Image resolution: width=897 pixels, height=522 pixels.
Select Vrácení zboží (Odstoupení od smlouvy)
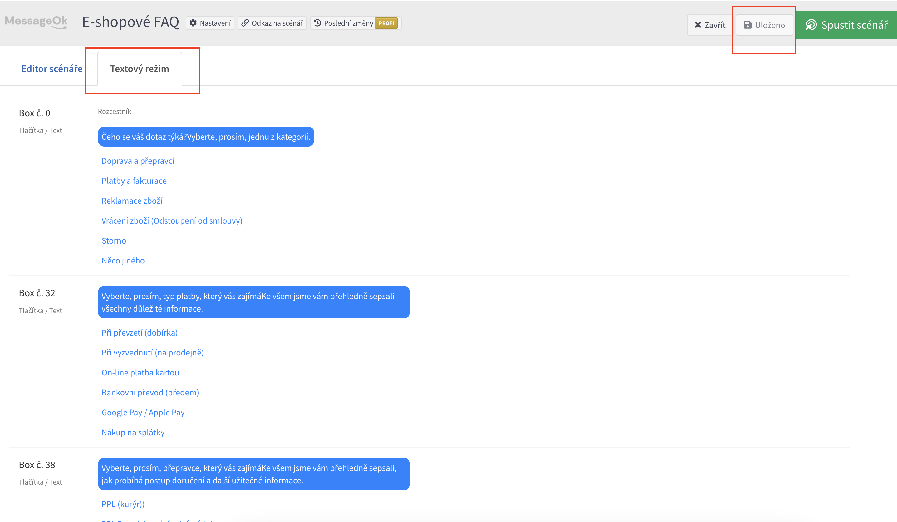click(x=172, y=220)
